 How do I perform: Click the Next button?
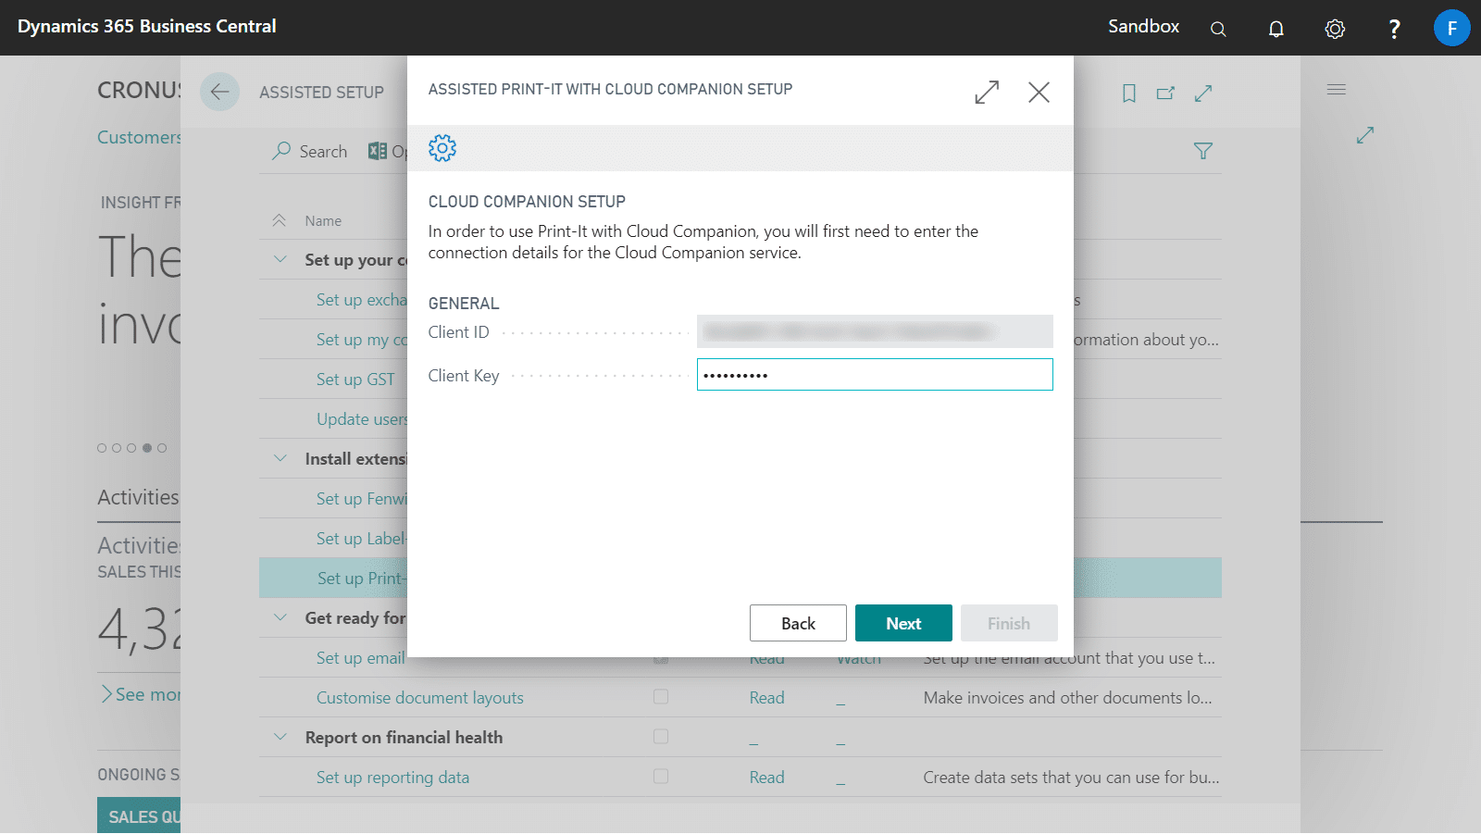(x=903, y=623)
